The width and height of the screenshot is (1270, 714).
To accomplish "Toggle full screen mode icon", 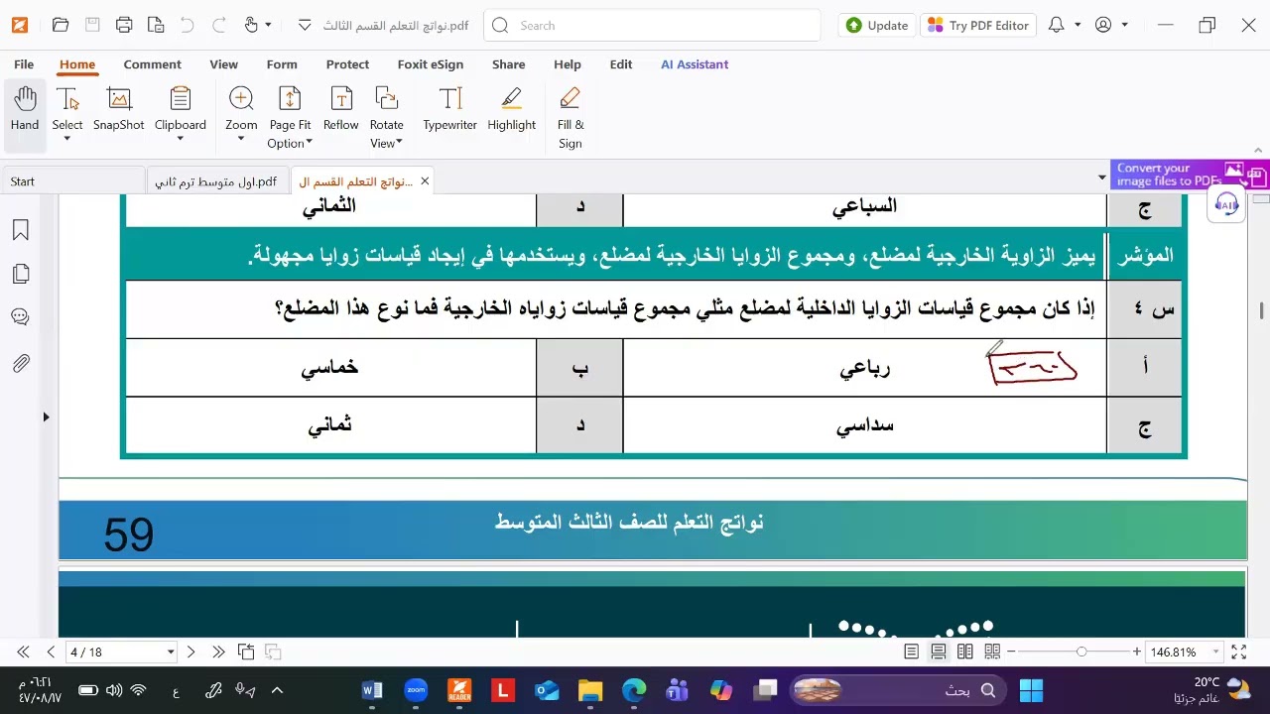I will [1238, 652].
